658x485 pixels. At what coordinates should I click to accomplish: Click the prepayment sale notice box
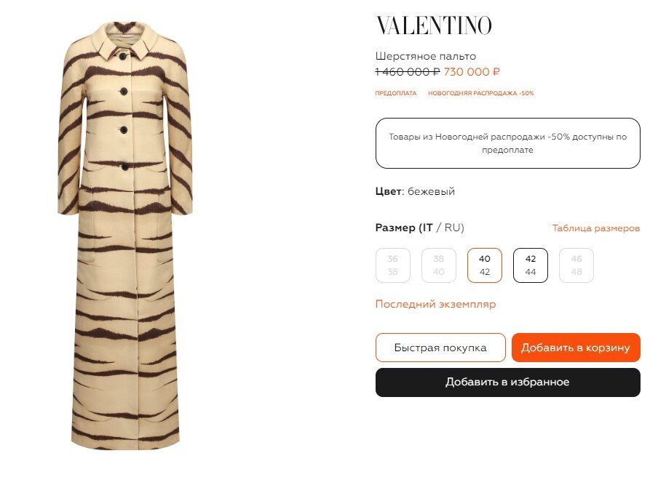(x=508, y=143)
